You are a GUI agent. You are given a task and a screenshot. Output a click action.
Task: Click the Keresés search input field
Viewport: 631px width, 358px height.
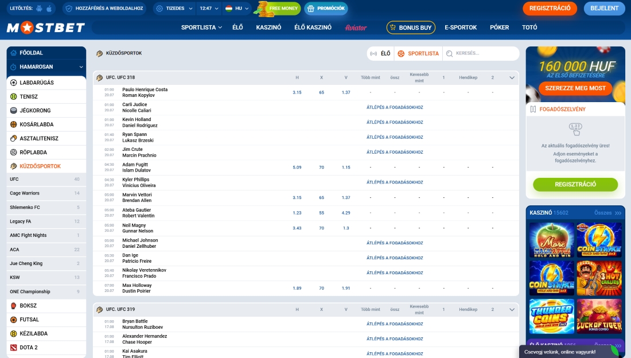click(x=481, y=53)
